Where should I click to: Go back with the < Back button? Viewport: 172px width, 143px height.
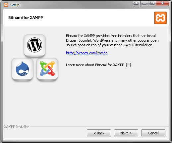click(x=99, y=133)
